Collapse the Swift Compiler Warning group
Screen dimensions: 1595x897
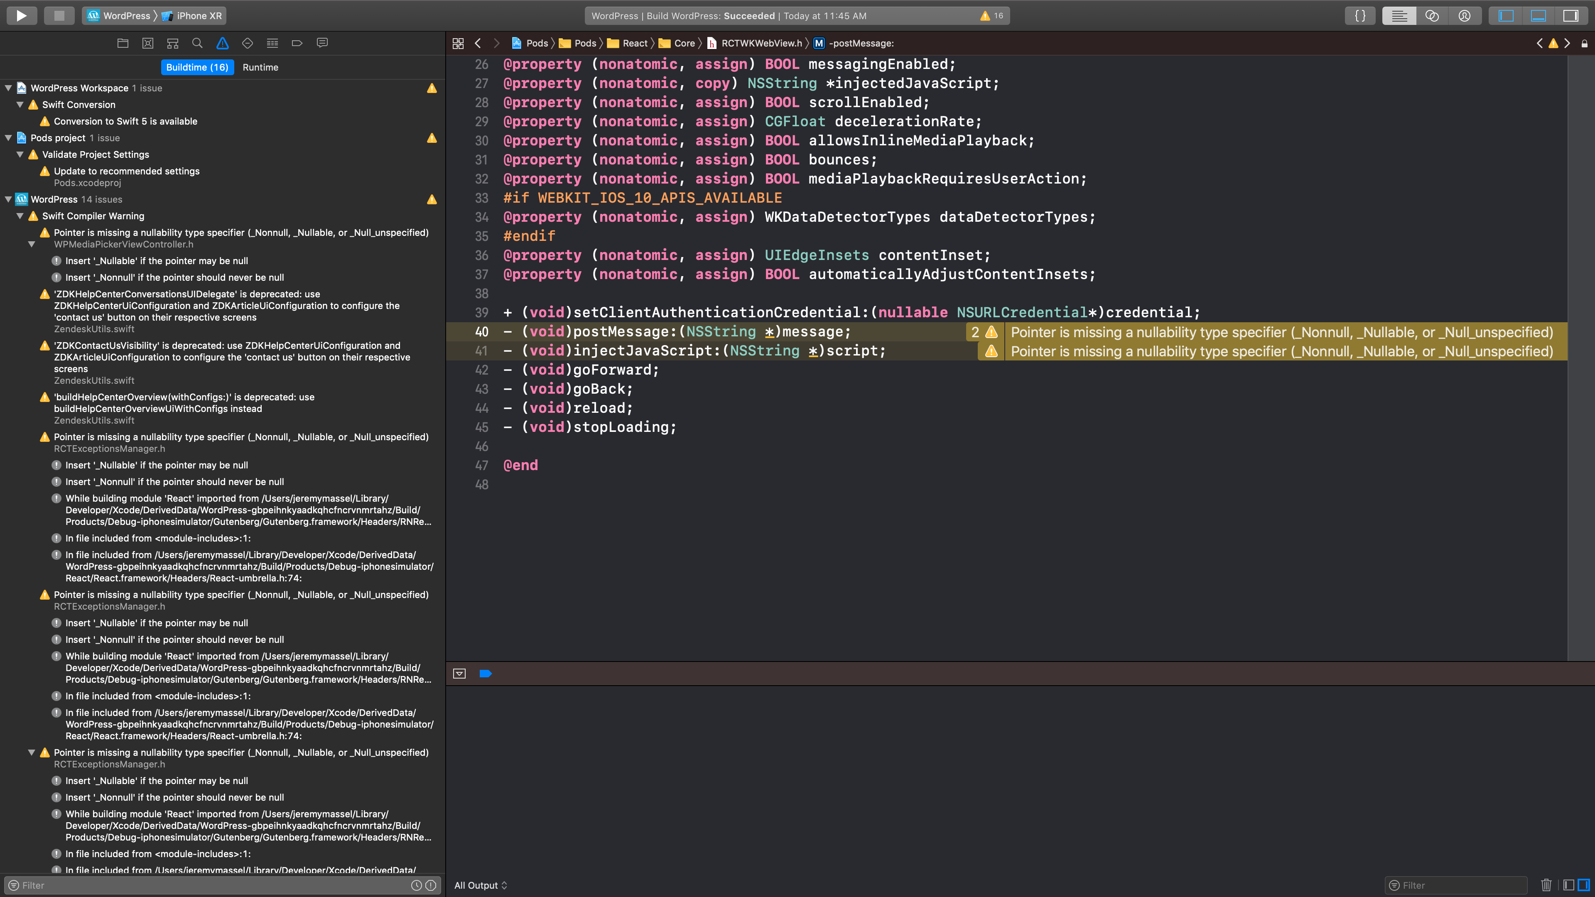tap(20, 216)
